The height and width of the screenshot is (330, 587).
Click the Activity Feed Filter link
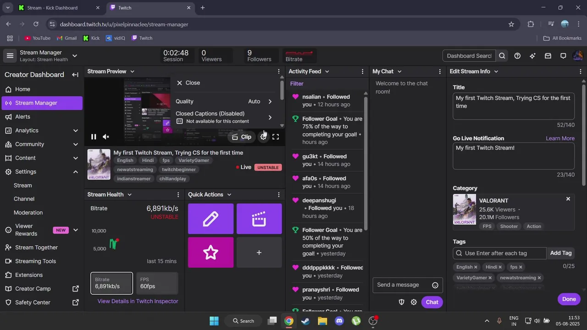[297, 84]
